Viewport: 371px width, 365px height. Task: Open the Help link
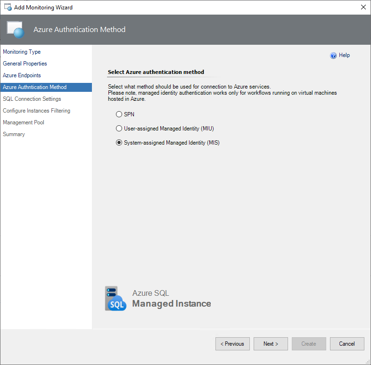(344, 55)
